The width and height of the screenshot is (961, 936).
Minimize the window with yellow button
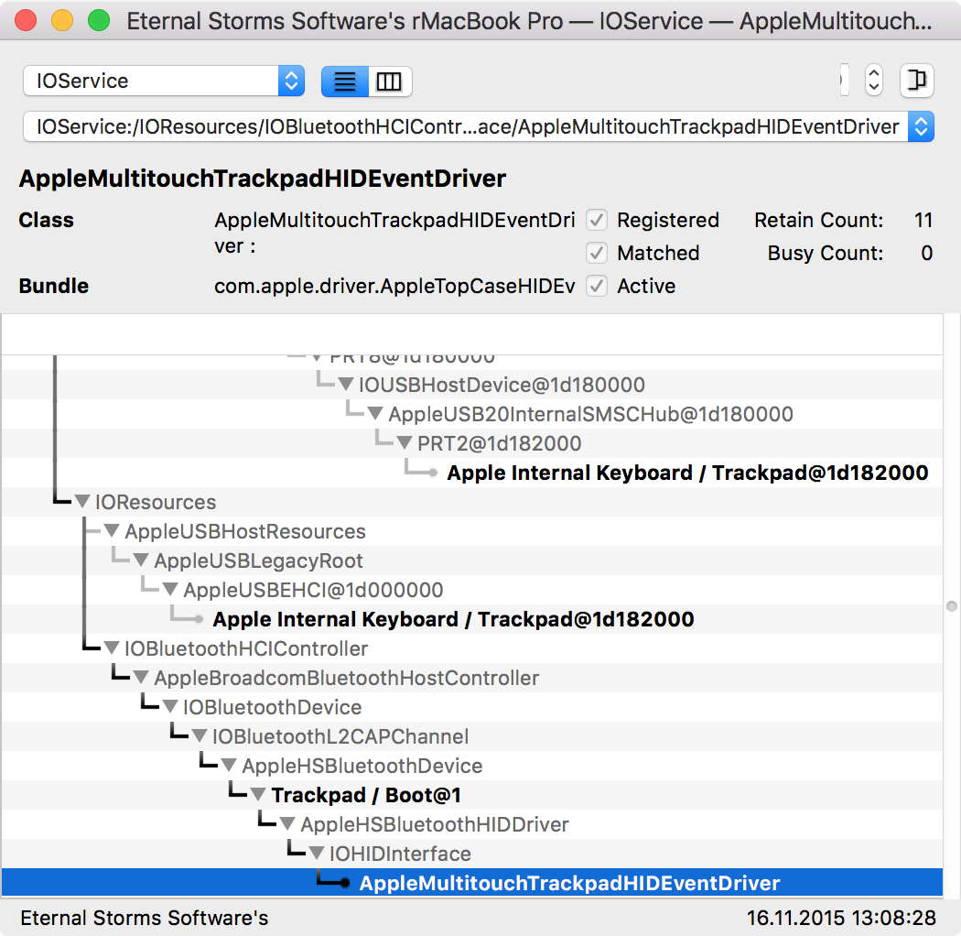pos(62,20)
